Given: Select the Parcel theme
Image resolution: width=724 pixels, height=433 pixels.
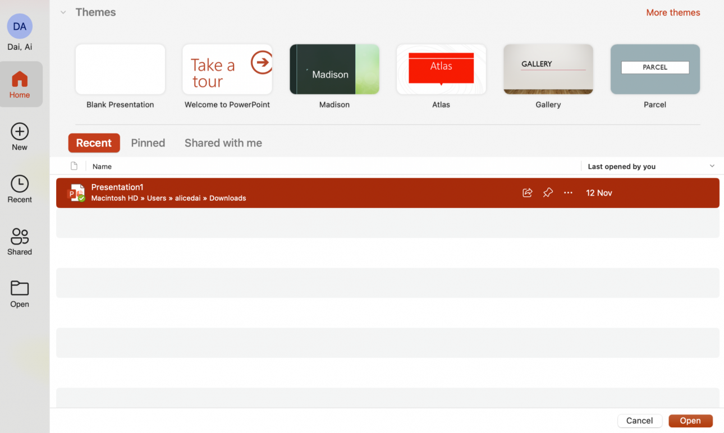Looking at the screenshot, I should (x=655, y=70).
